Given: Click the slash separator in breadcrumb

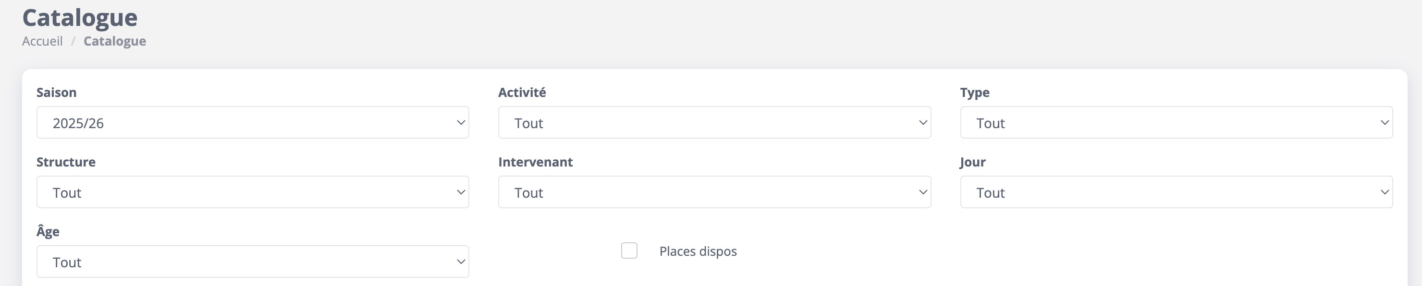Looking at the screenshot, I should pyautogui.click(x=73, y=41).
